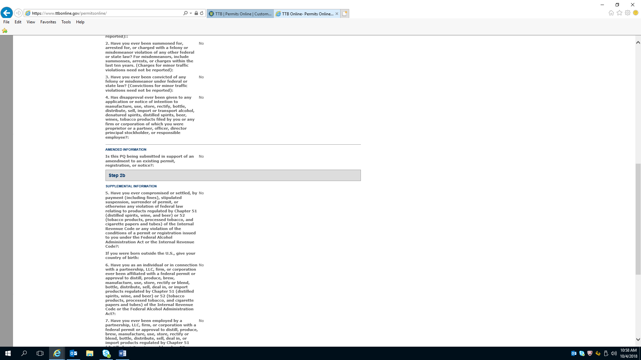Click the address bar search magnifier icon

(185, 13)
